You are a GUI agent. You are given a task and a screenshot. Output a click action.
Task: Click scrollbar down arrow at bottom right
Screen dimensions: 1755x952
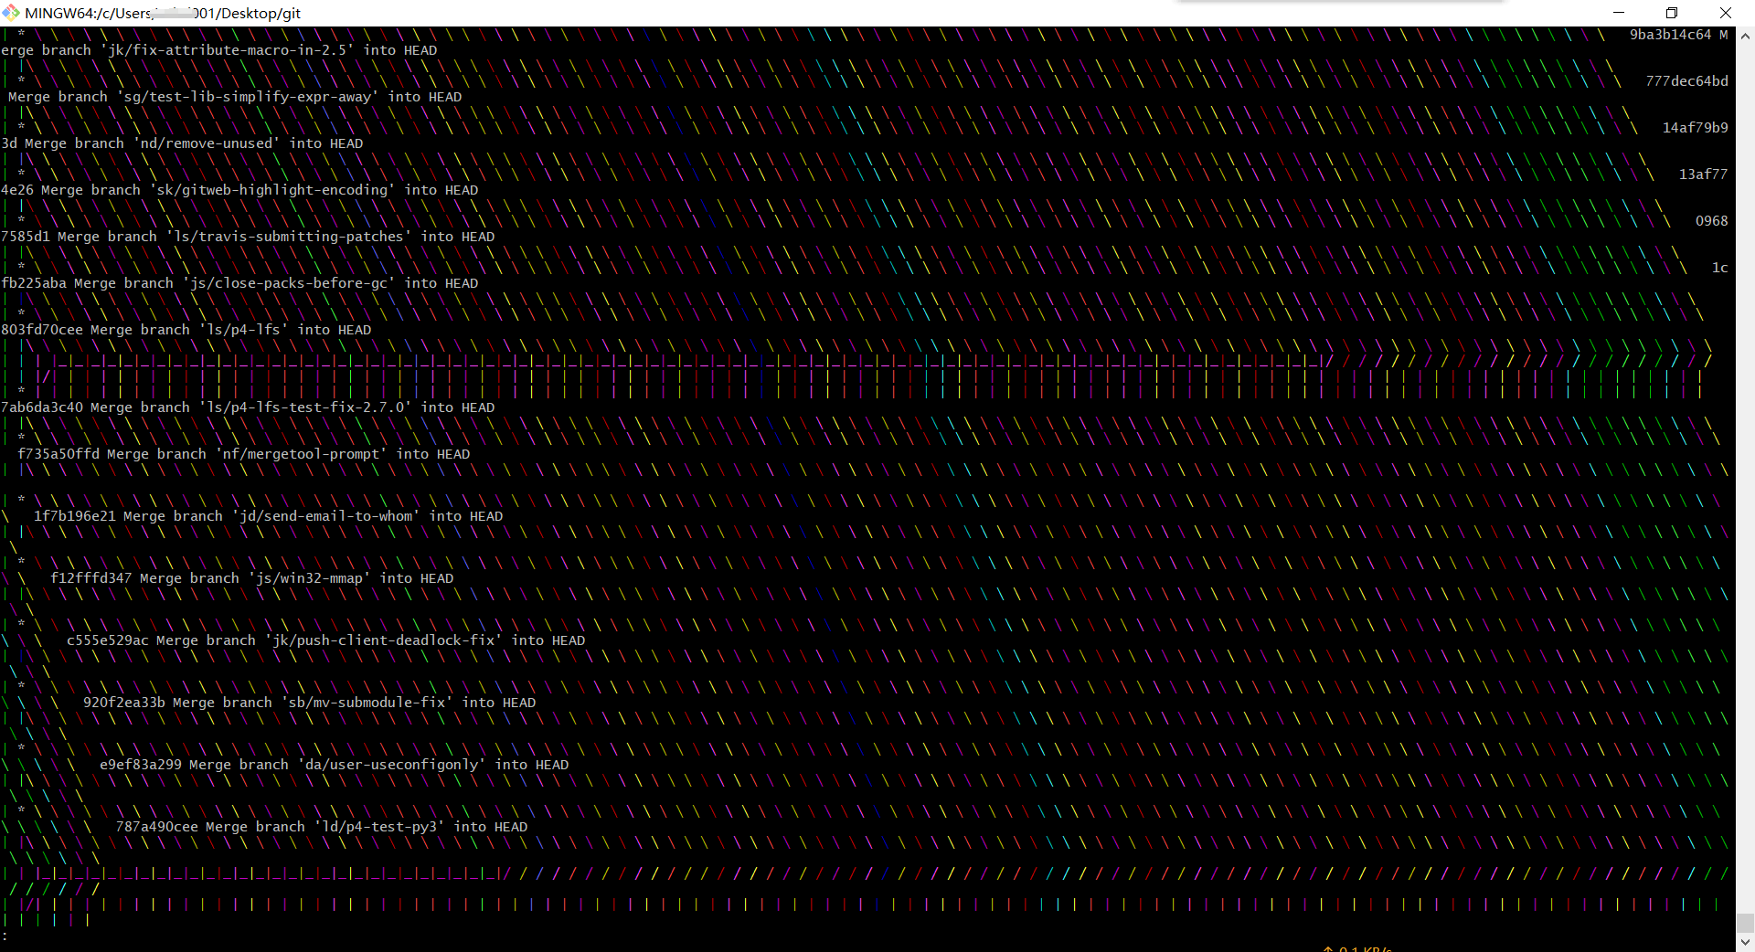[x=1745, y=942]
